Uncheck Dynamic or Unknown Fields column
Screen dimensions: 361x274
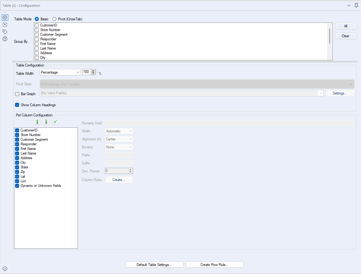click(17, 186)
